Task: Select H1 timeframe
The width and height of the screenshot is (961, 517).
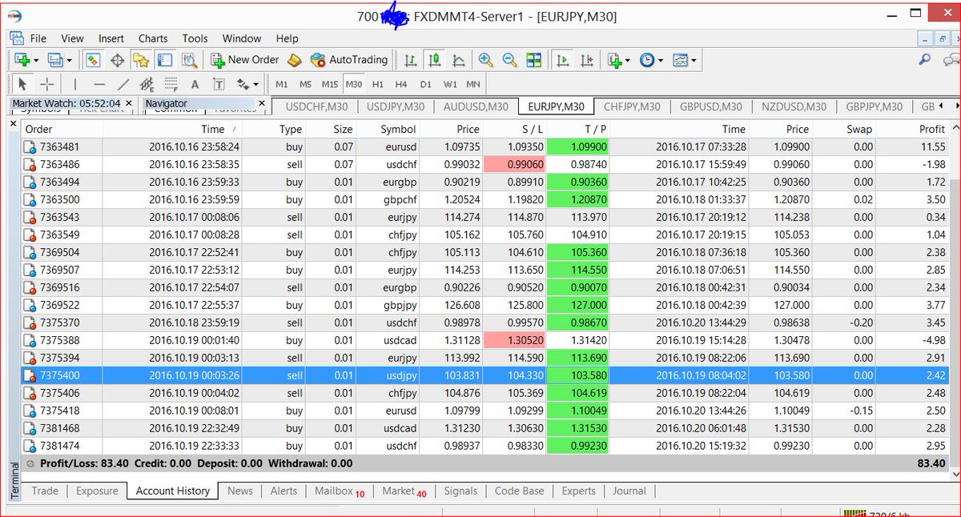Action: pos(378,84)
